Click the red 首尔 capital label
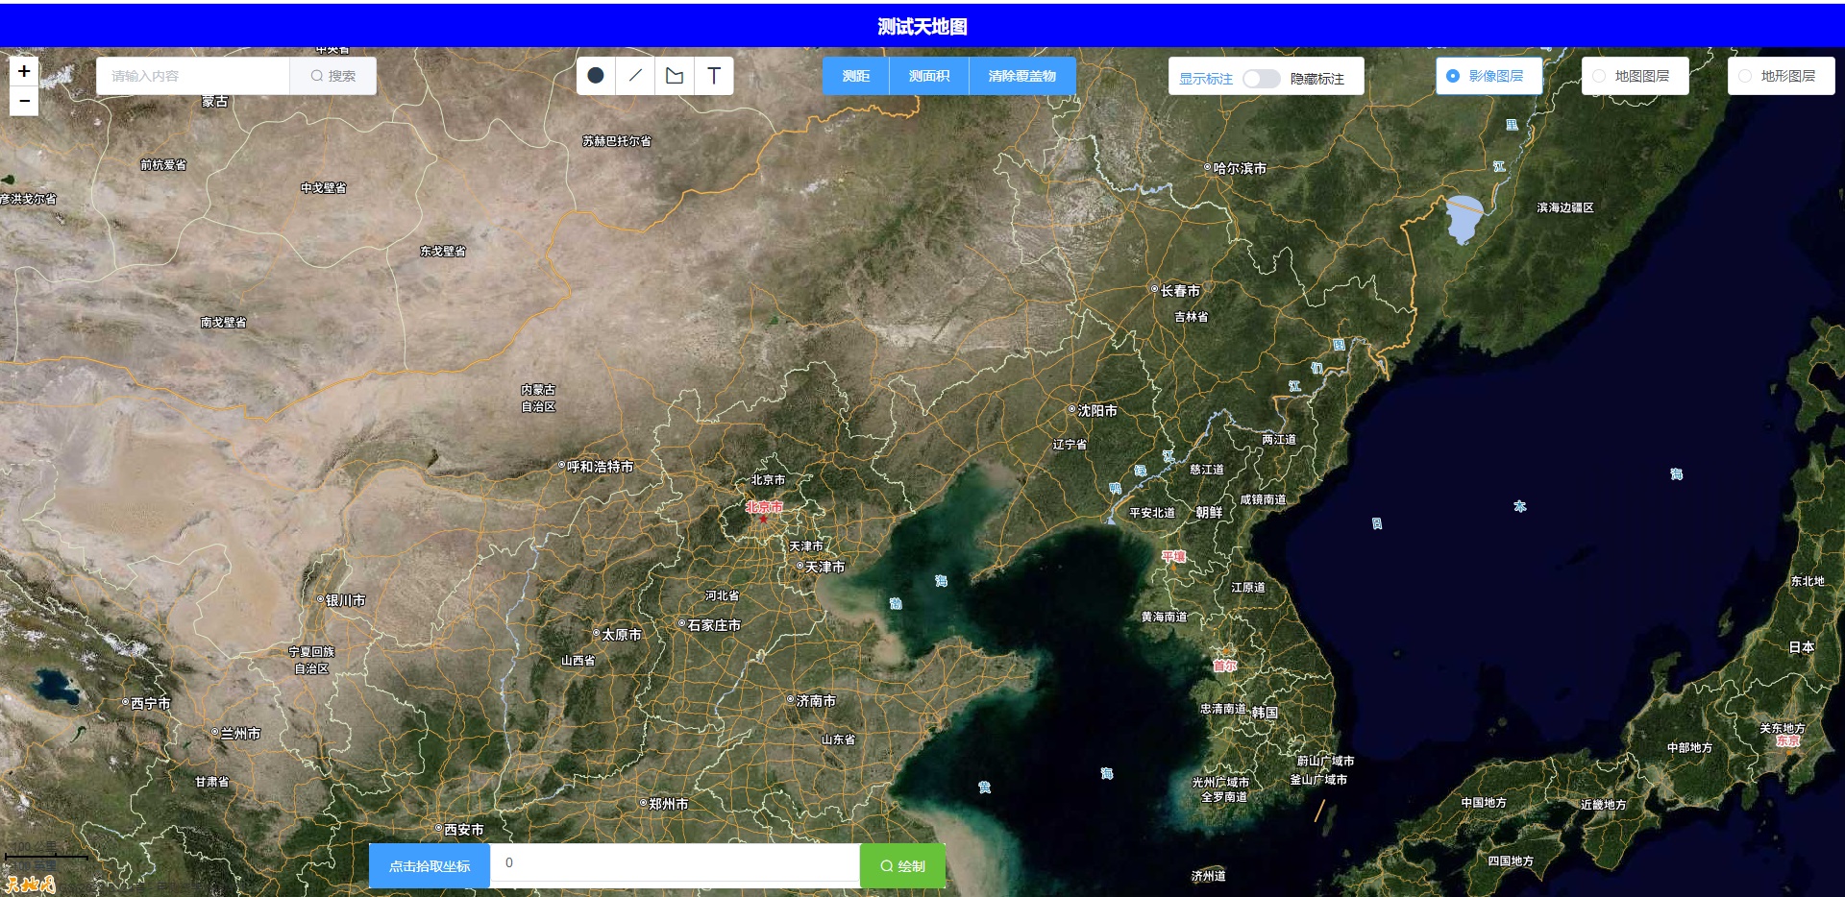The height and width of the screenshot is (897, 1845). coord(1225,666)
